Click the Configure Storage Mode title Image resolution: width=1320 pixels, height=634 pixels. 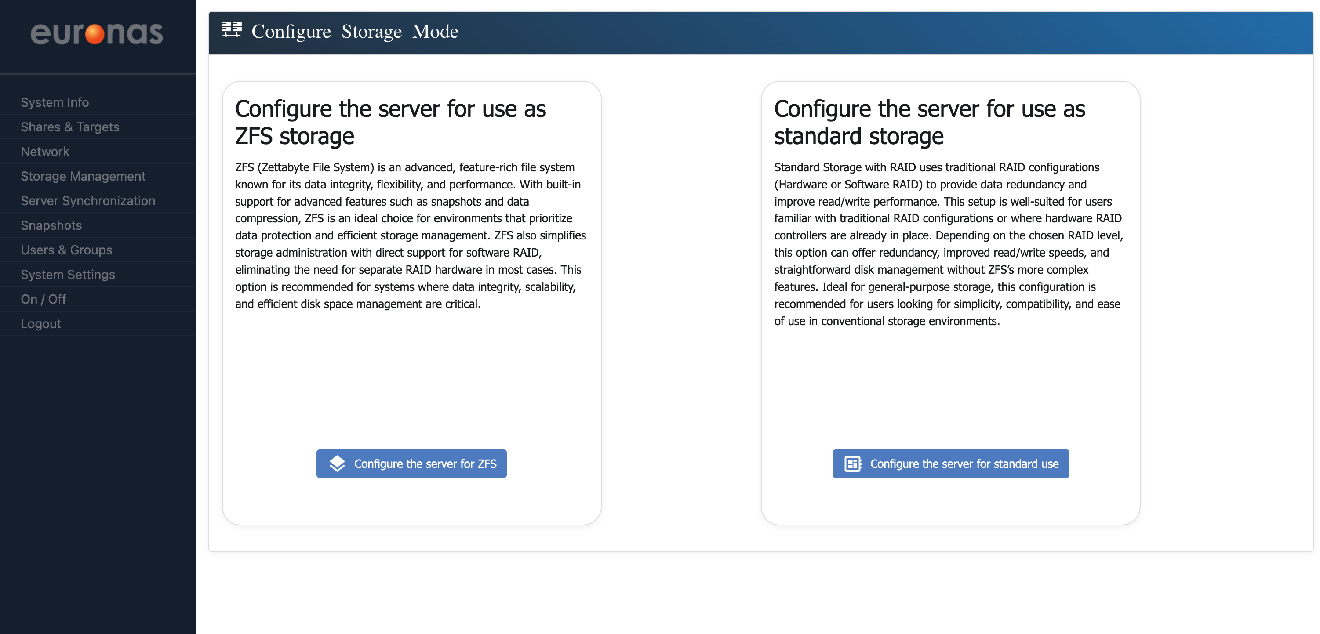click(x=355, y=32)
